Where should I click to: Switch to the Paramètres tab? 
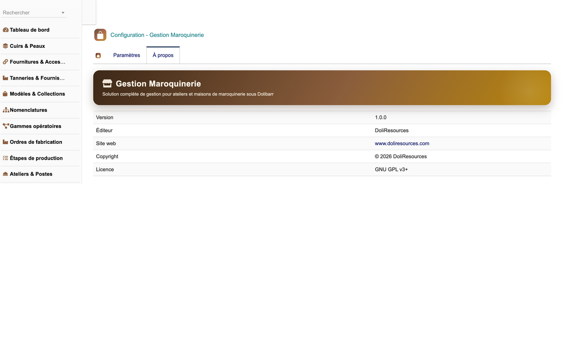(x=127, y=55)
